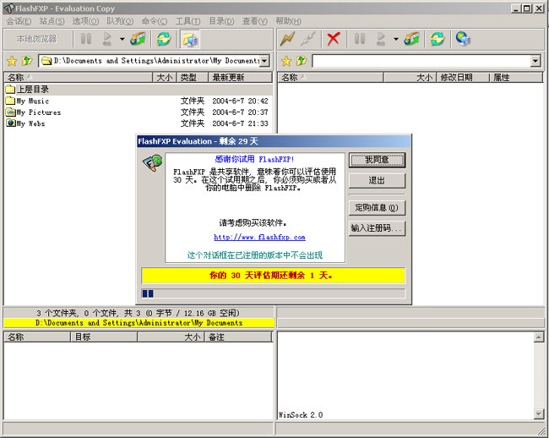Click the My Webs globe folder icon
The image size is (549, 438).
click(10, 123)
